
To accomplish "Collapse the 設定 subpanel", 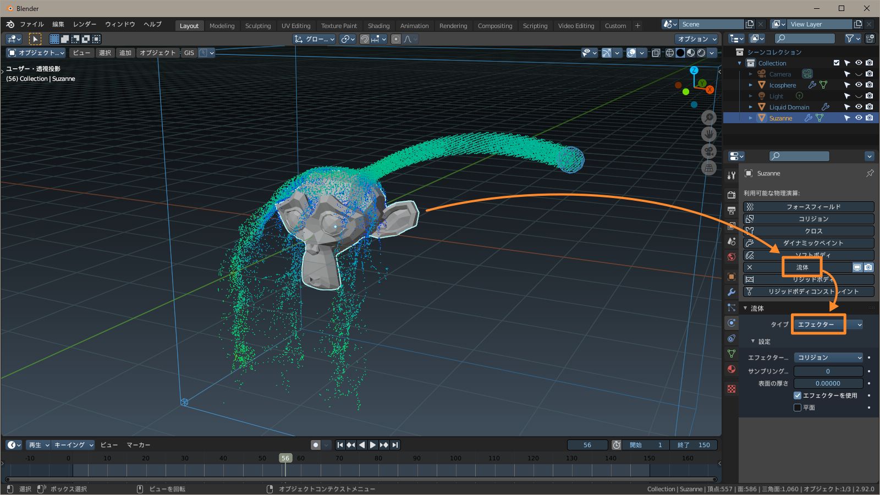I will click(x=753, y=342).
